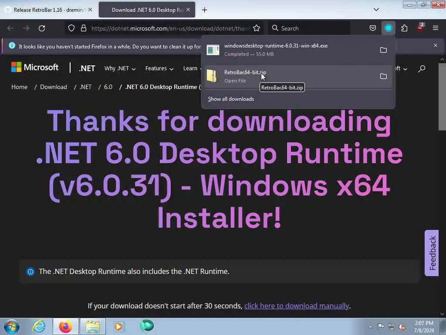The image size is (446, 335).
Task: Open the Pocket save icon
Action: (x=373, y=28)
